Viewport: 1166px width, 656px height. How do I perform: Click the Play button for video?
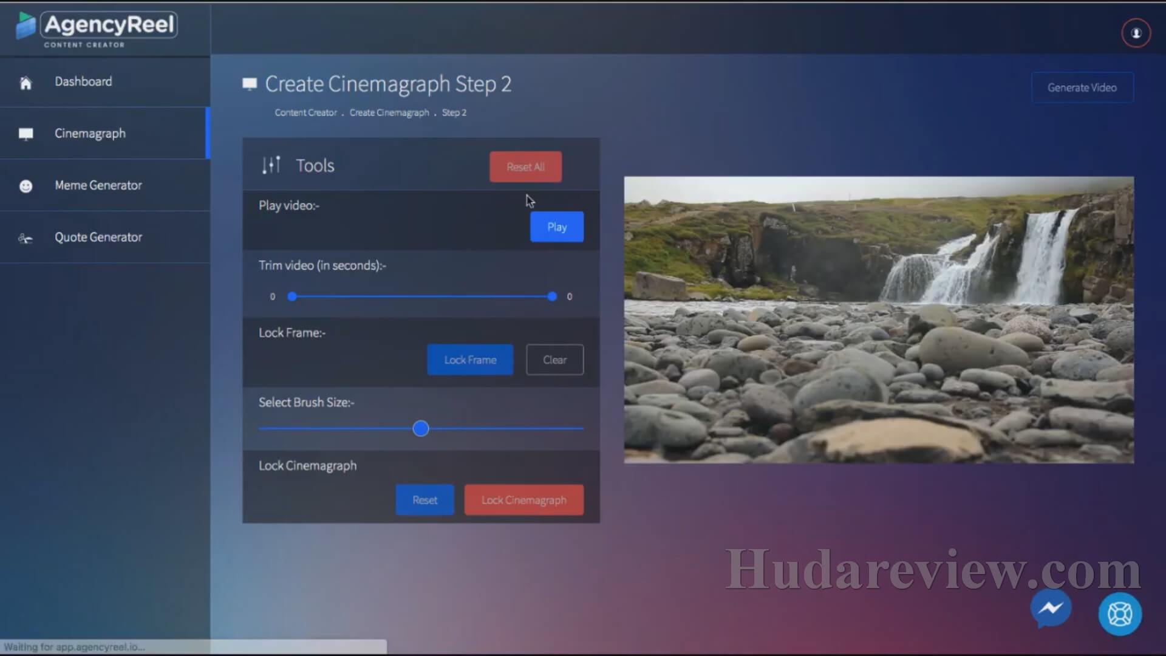(556, 227)
